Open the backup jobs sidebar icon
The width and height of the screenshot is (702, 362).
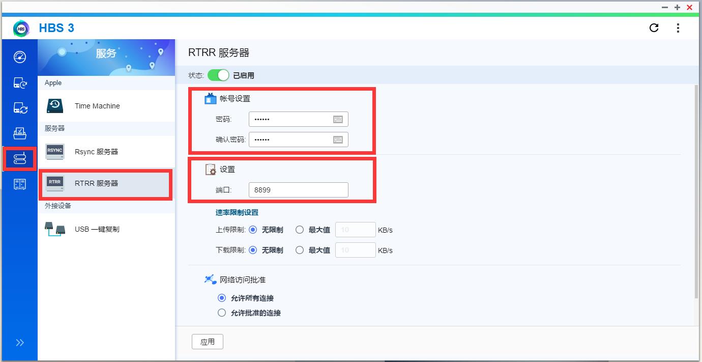pos(19,82)
